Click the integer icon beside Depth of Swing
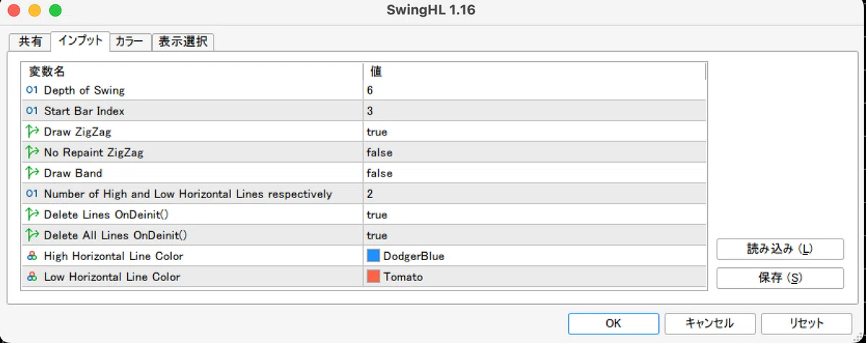This screenshot has height=343, width=866. (31, 91)
